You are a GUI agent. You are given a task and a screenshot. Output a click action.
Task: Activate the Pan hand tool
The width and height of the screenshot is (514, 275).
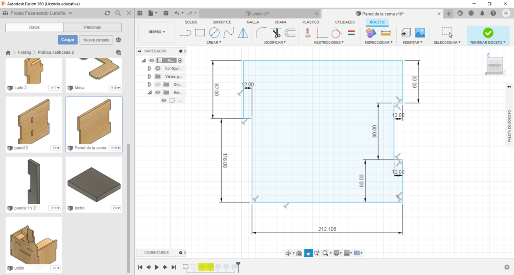(308, 253)
